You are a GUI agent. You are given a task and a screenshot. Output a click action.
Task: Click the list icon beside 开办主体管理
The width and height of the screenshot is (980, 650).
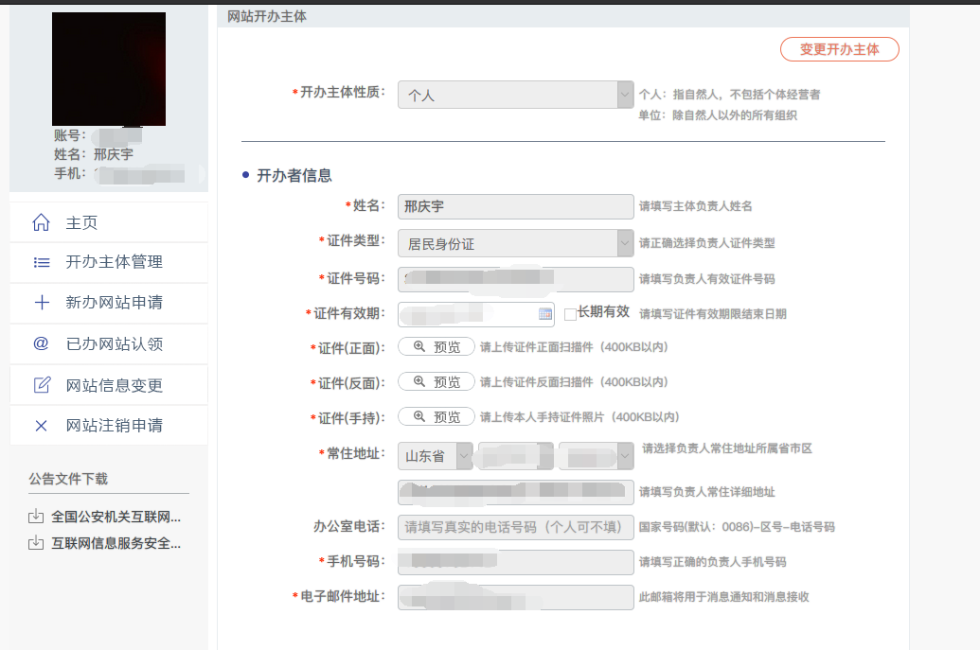point(42,262)
